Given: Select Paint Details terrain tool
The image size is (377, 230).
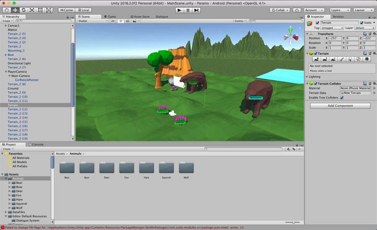Looking at the screenshot, I should 359,59.
